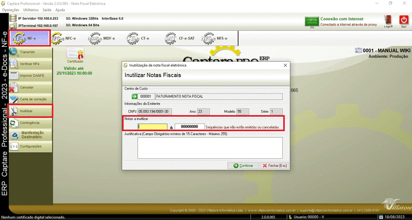This screenshot has width=412, height=220.
Task: Open Manifestação Destinatário sidebar option
Action: [x=30, y=135]
